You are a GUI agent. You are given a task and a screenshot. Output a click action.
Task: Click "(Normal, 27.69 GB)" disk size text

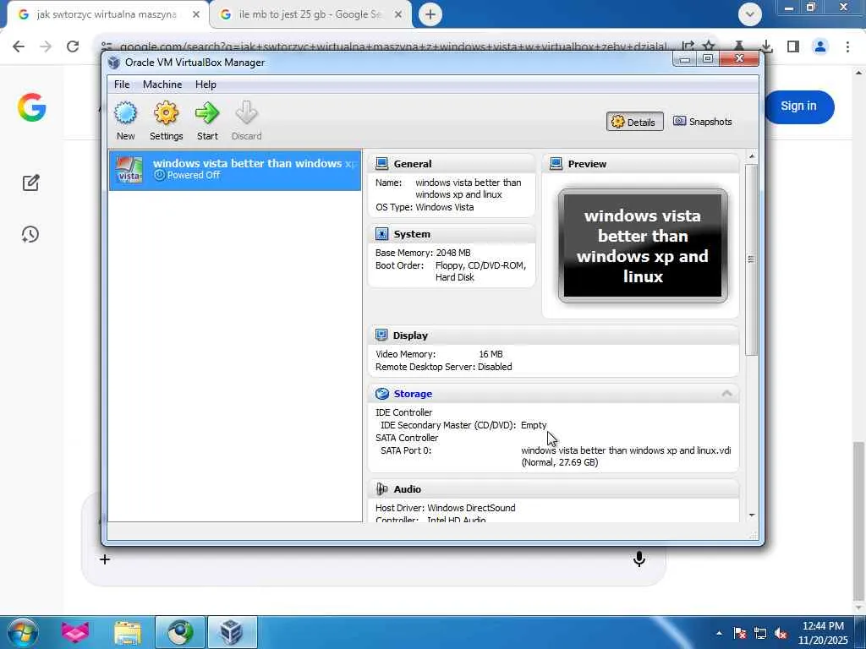(560, 462)
